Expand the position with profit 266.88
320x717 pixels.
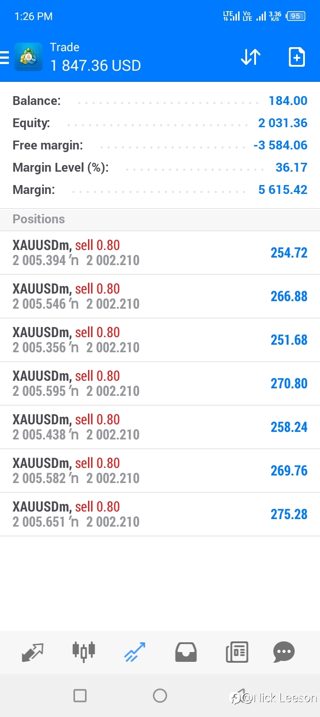click(x=160, y=296)
